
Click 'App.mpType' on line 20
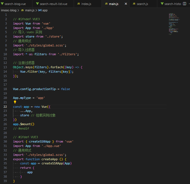click(22, 98)
